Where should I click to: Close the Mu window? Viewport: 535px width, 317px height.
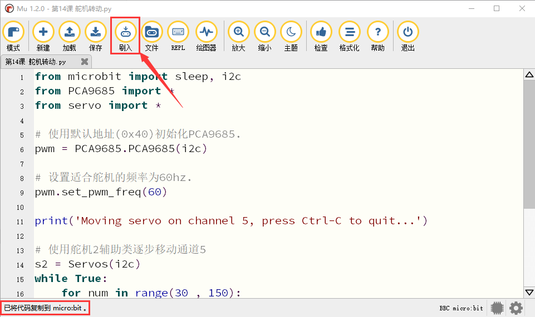click(x=522, y=8)
